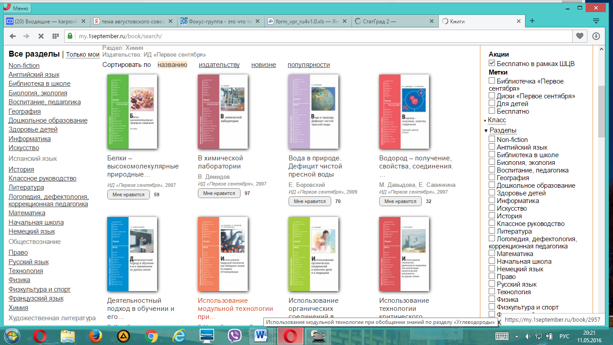Open a new tab with the plus

532,21
